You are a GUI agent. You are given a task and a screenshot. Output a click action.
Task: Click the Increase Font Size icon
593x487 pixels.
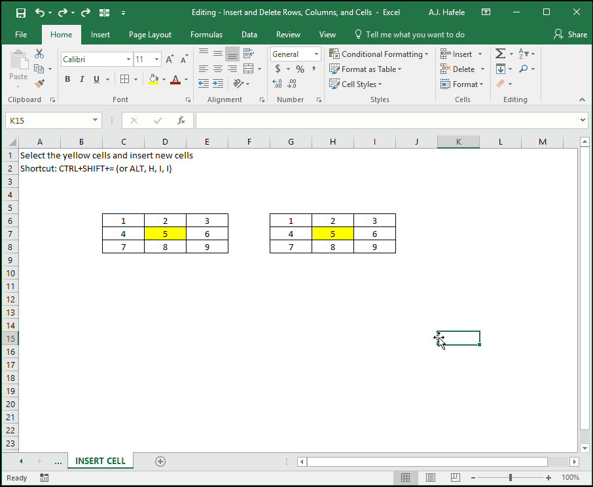170,60
